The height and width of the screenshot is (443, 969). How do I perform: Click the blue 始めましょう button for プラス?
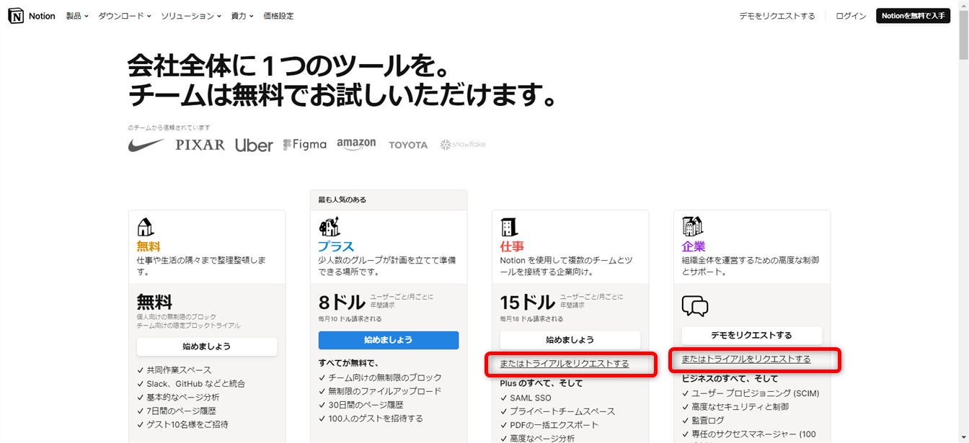coord(389,340)
